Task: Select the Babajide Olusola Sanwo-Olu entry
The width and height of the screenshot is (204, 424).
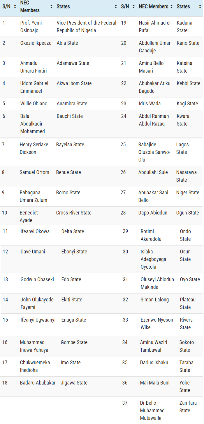Action: [154, 152]
